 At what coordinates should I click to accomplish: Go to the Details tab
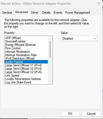(46, 13)
